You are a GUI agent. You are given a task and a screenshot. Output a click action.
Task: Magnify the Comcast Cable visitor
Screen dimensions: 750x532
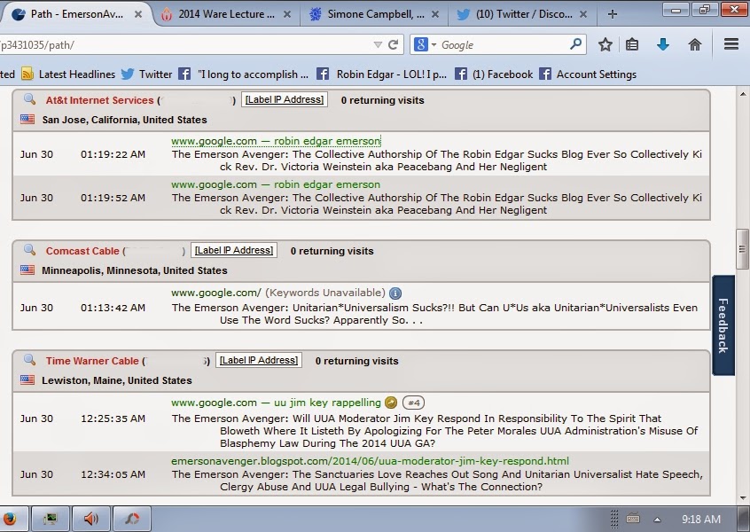[x=29, y=250]
